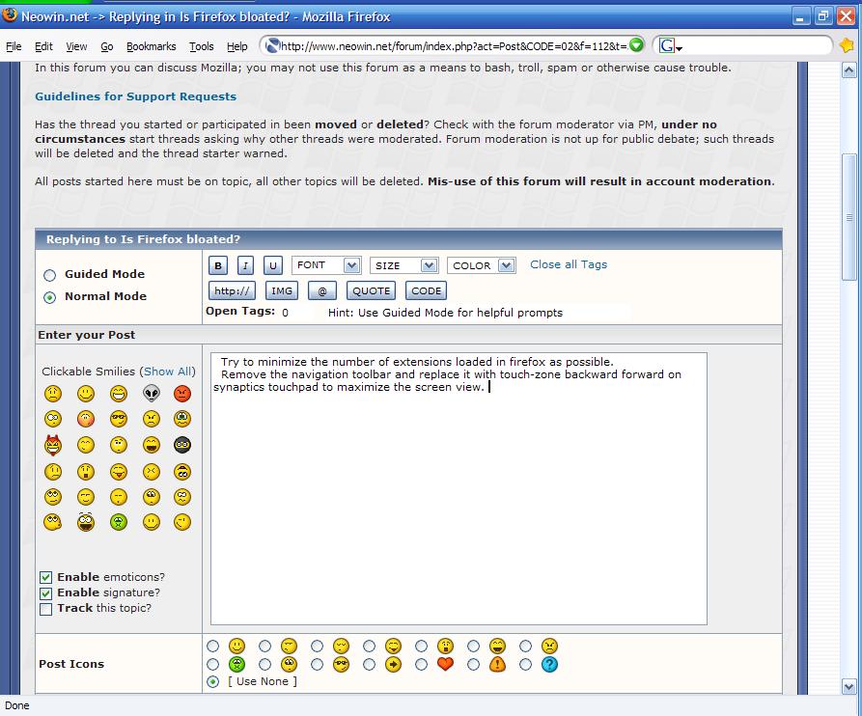Click the http:// link tag button
The width and height of the screenshot is (862, 716).
click(x=232, y=290)
